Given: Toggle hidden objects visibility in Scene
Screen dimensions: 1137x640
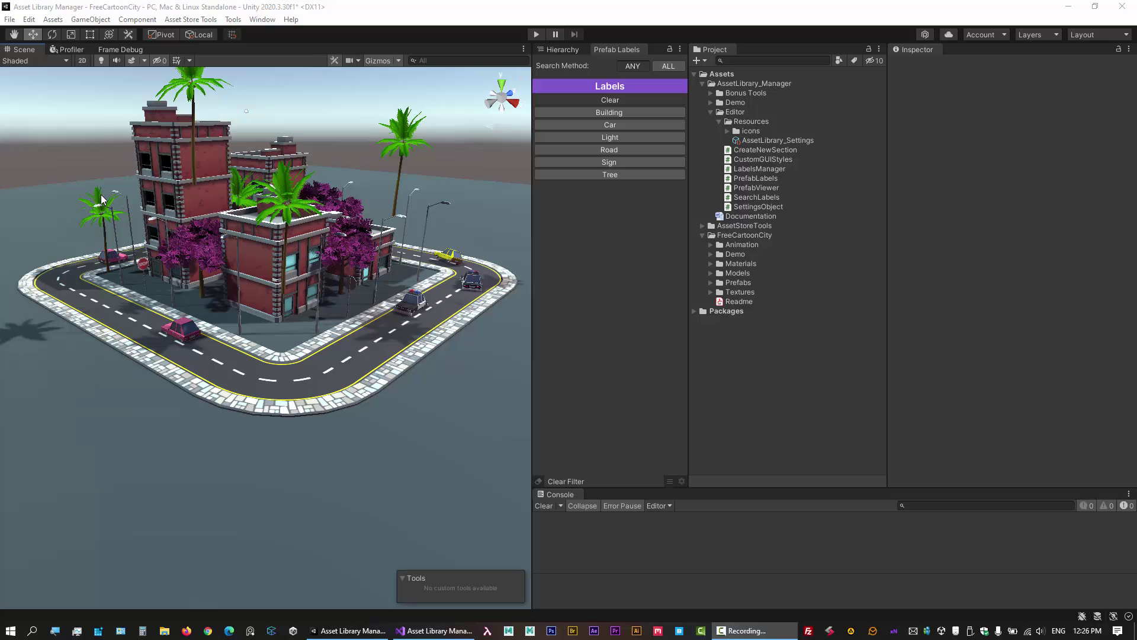Looking at the screenshot, I should [x=160, y=60].
